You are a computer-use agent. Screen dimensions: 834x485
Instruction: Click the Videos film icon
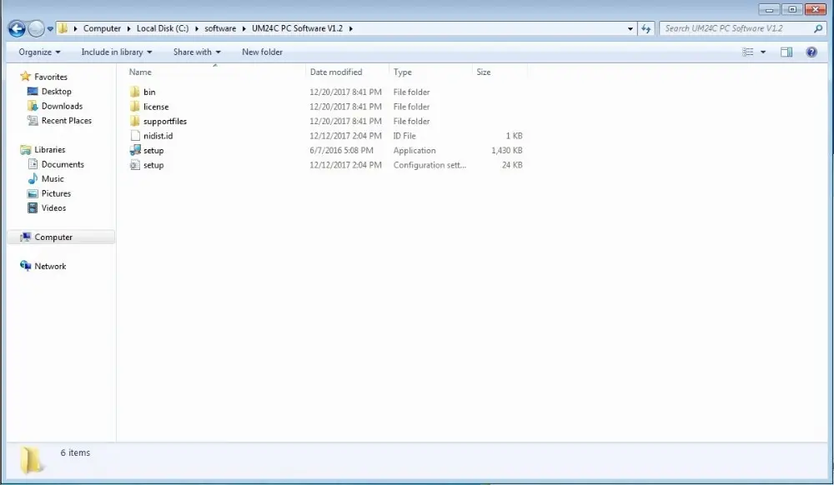[33, 208]
